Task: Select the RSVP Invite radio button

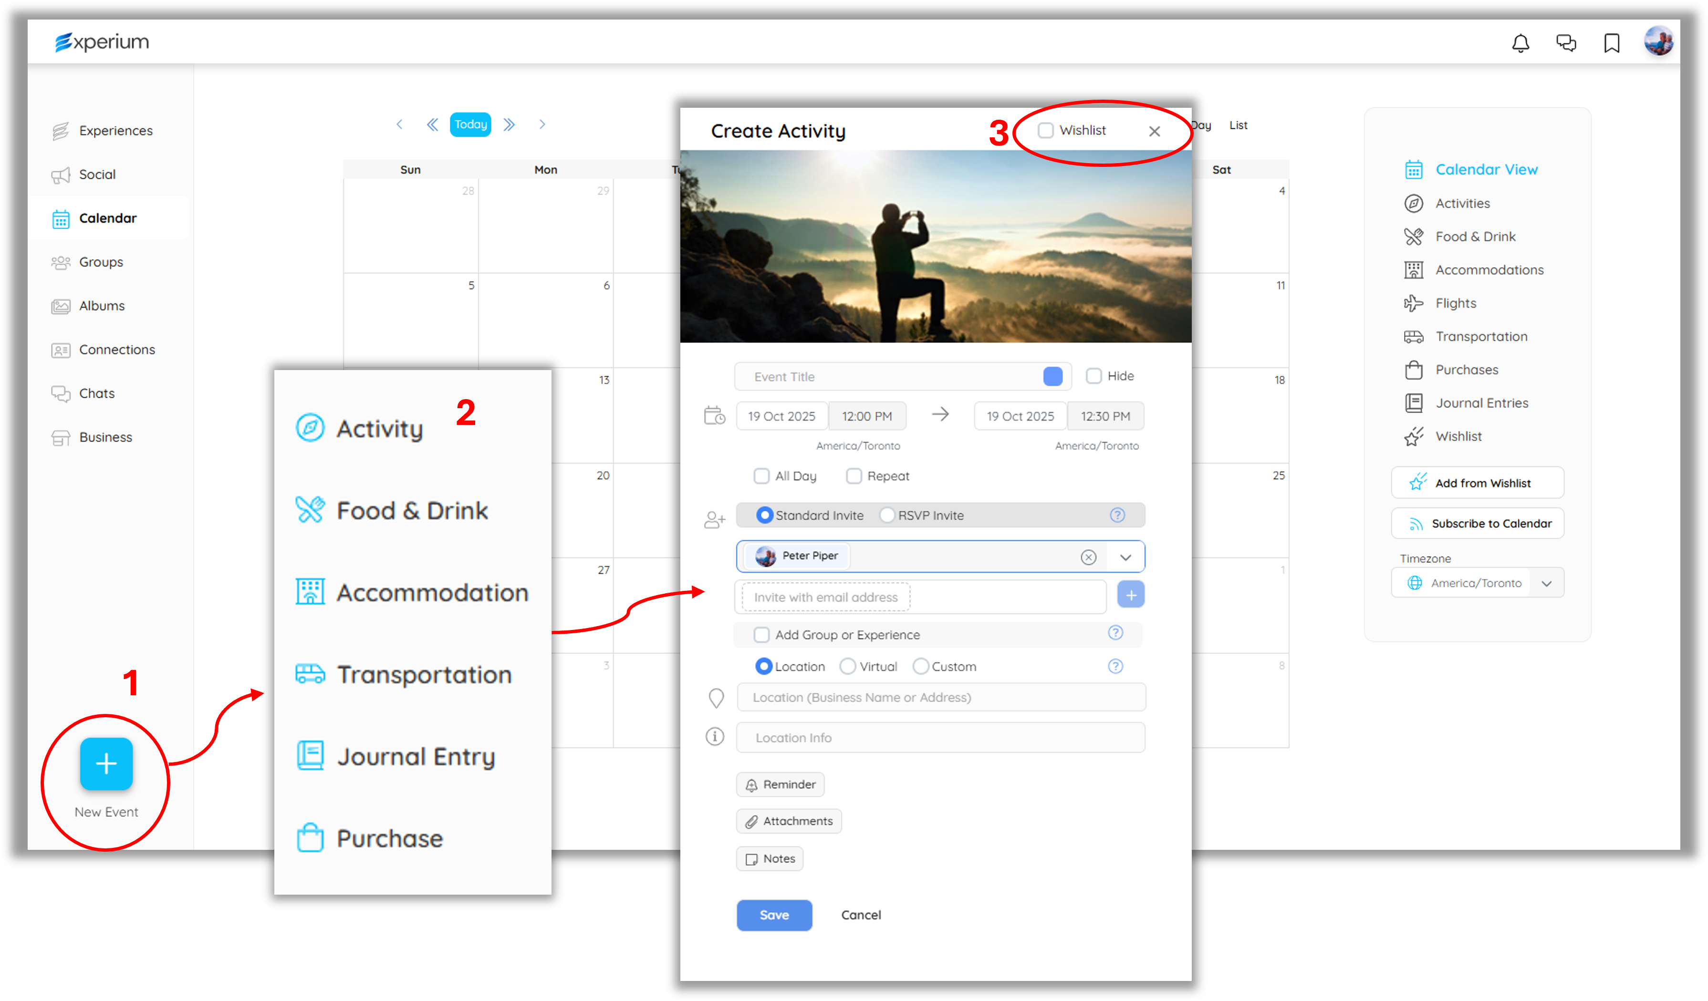Action: pyautogui.click(x=887, y=516)
